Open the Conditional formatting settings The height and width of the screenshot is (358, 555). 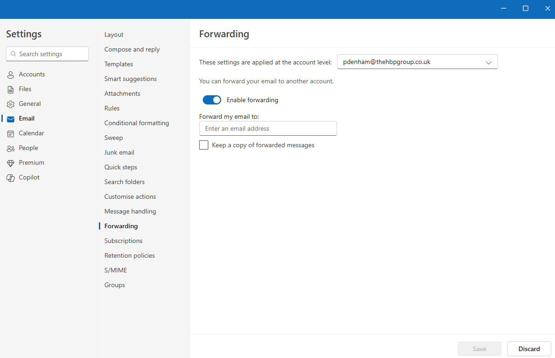pos(137,123)
